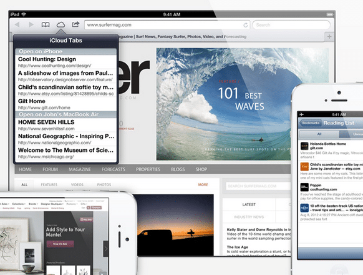The height and width of the screenshot is (275, 363).
Task: Reload page with the refresh icon
Action: pyautogui.click(x=245, y=25)
